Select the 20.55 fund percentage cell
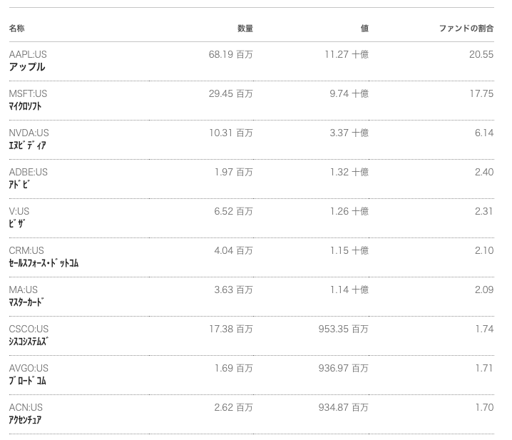512x440 pixels. coord(481,54)
